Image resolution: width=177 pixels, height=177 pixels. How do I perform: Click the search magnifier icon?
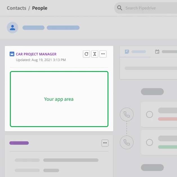[120, 8]
